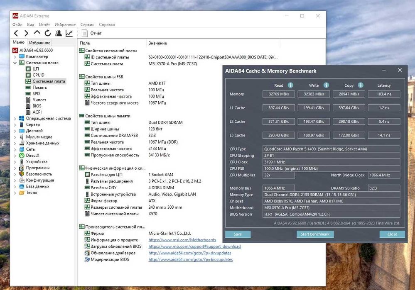The width and height of the screenshot is (415, 290).
Task: Open the graph chart icon in toolbar
Action: coord(69,33)
